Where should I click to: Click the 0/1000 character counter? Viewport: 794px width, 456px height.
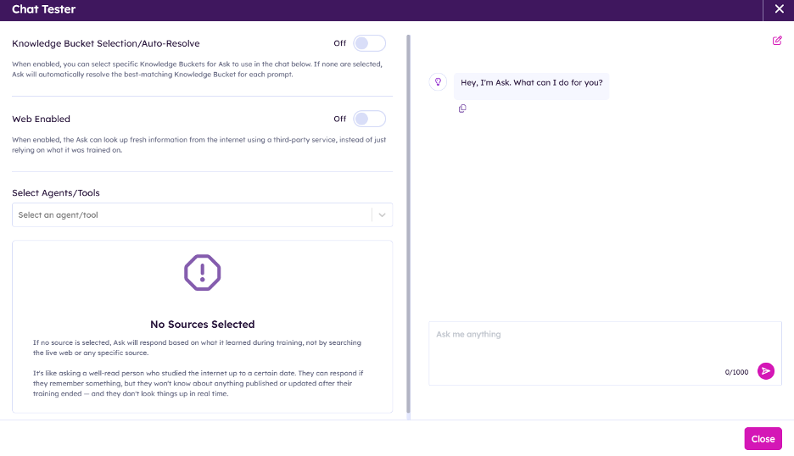pyautogui.click(x=736, y=372)
